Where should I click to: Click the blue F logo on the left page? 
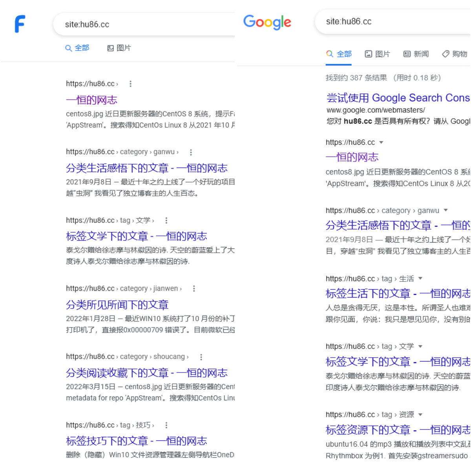[x=20, y=24]
